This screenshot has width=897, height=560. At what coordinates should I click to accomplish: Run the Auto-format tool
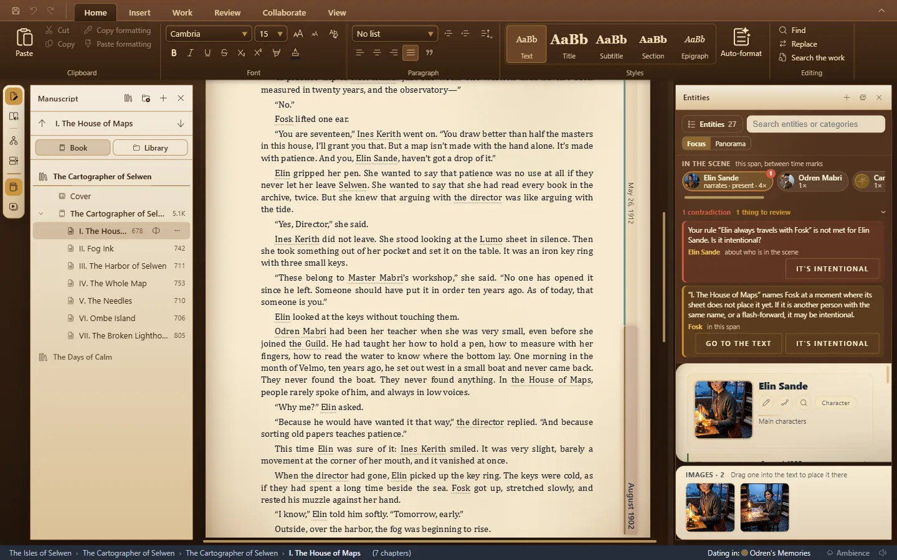[x=741, y=42]
